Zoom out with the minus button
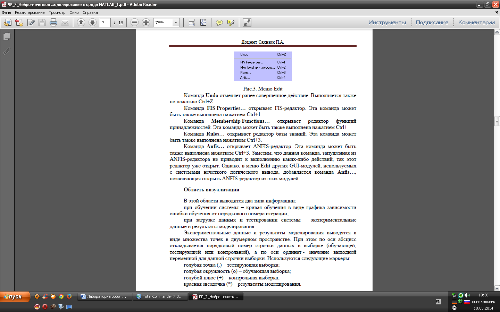 135,23
